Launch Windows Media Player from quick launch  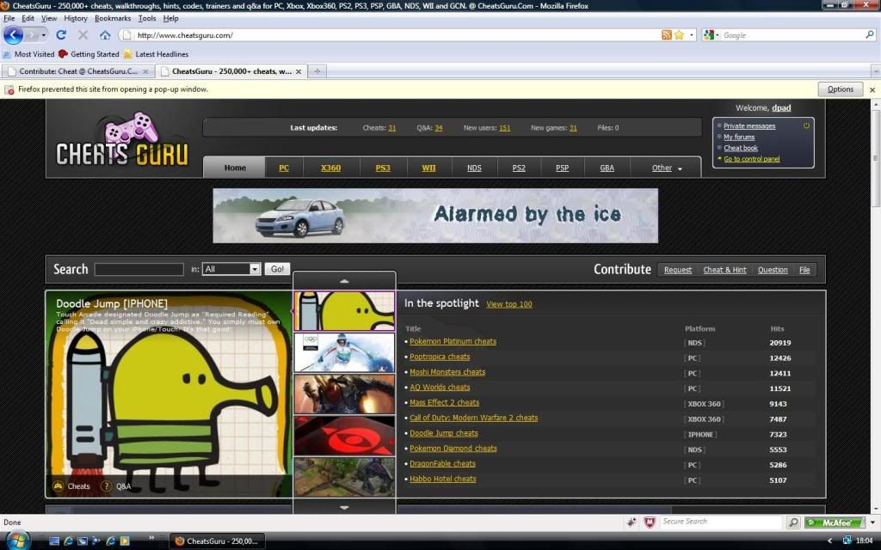(x=125, y=541)
